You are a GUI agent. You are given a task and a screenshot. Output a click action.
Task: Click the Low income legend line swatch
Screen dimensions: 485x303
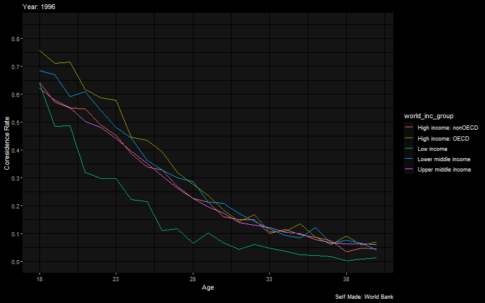point(409,148)
